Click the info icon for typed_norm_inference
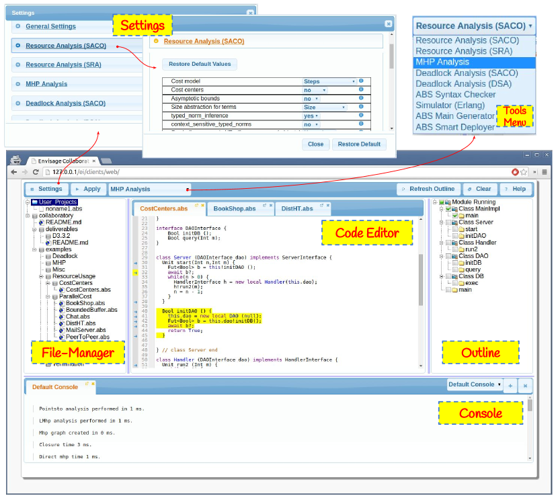This screenshot has width=558, height=498. (361, 115)
